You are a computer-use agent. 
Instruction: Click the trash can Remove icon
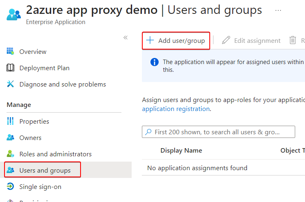pos(293,40)
